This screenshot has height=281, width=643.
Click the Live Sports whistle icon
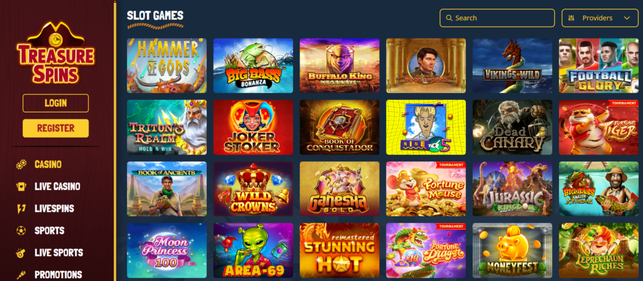(x=21, y=253)
